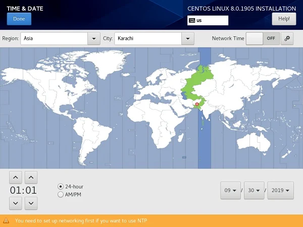This screenshot has height=227, width=303.
Task: Click the warning triangle icon in NTP banner
Action: [x=6, y=220]
